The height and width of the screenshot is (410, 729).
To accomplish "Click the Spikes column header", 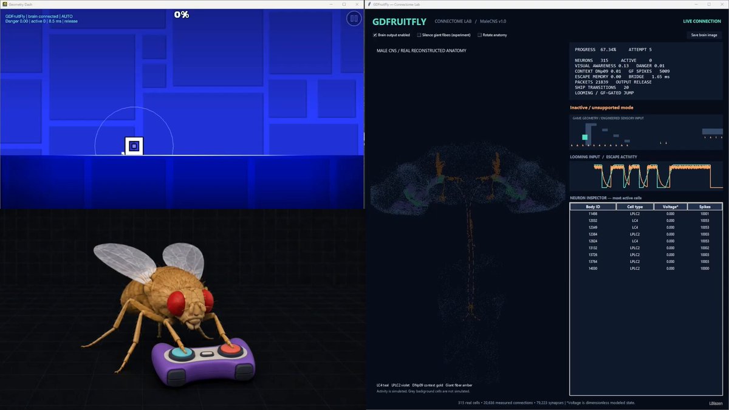I will pos(705,207).
